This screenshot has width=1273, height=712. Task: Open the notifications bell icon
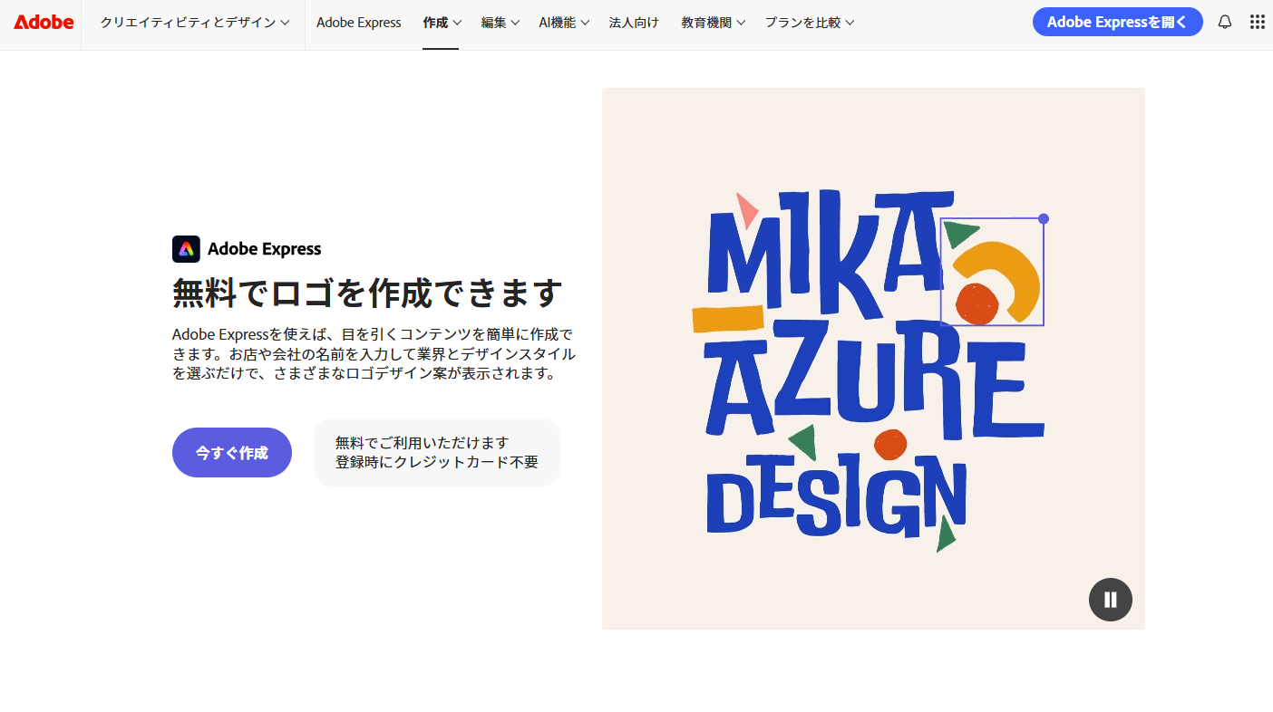pyautogui.click(x=1225, y=22)
